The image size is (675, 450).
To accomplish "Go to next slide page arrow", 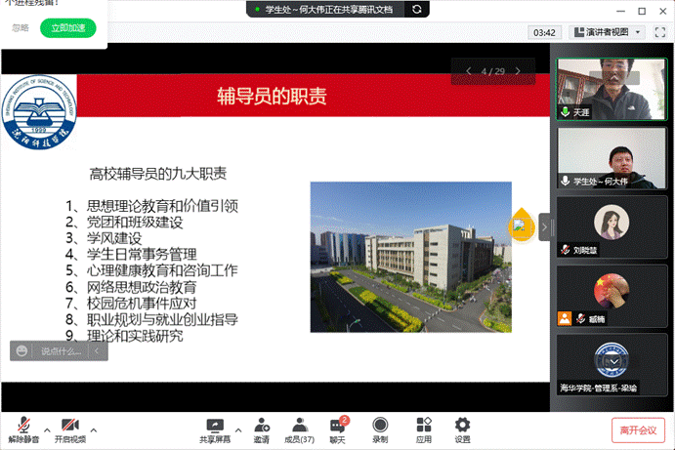I will 518,71.
